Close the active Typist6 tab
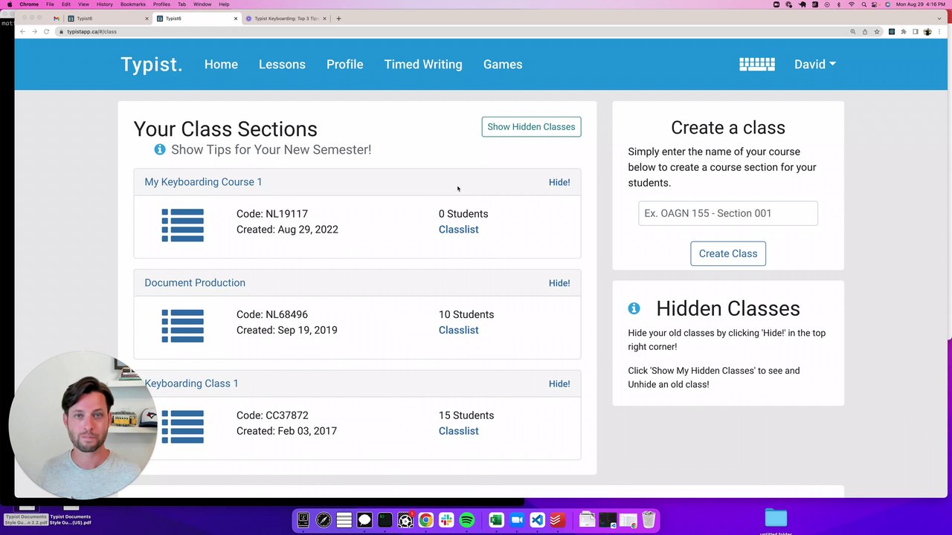 [x=236, y=19]
